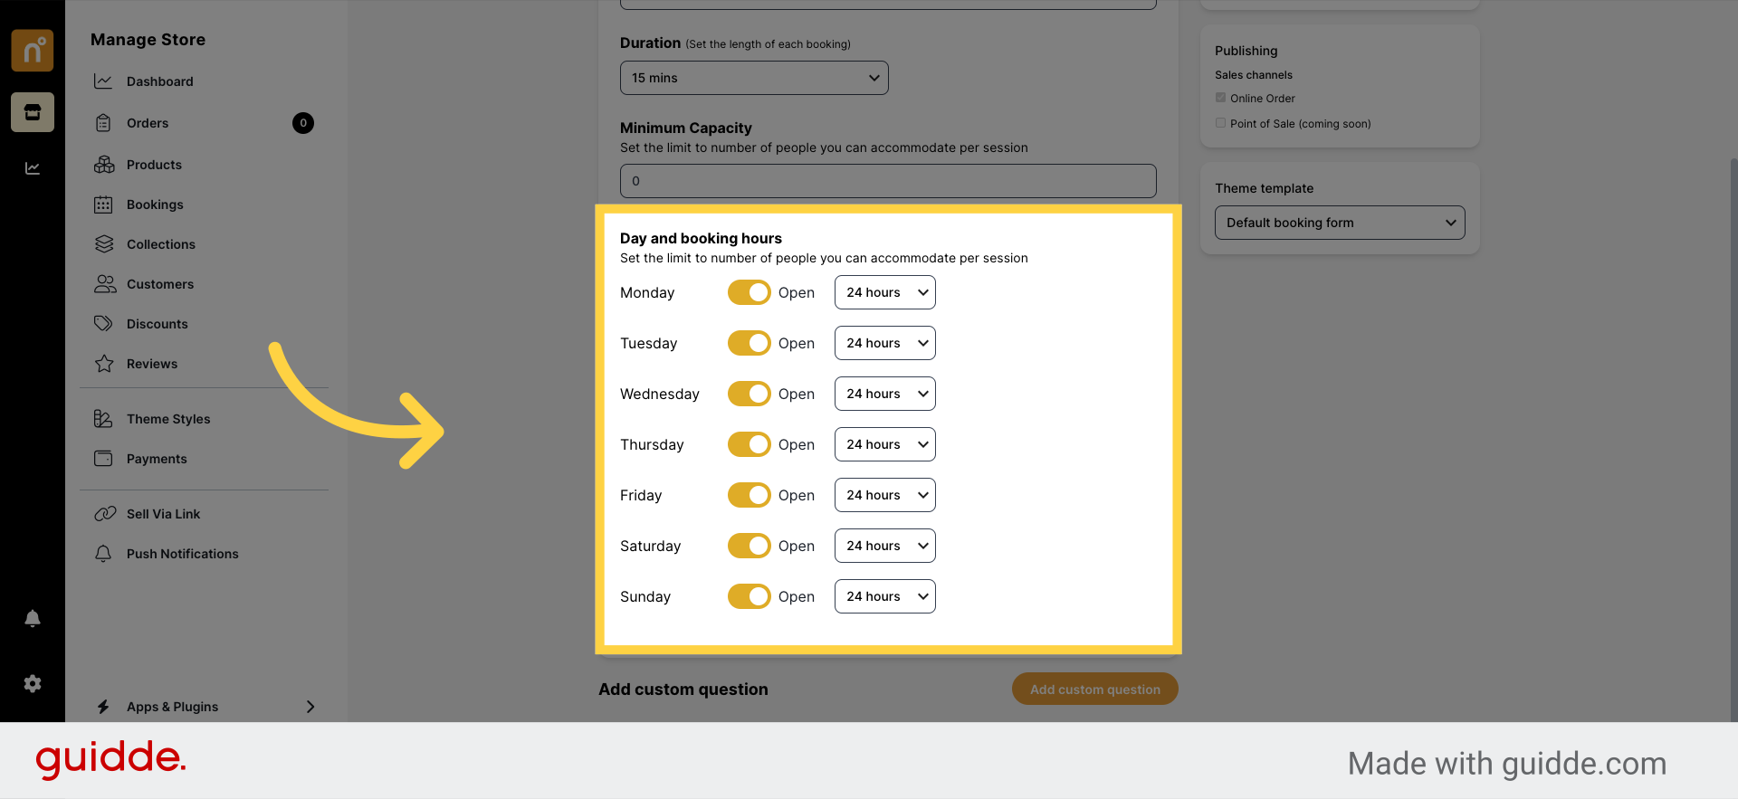Open Monday's 24 hours dropdown

click(x=884, y=292)
